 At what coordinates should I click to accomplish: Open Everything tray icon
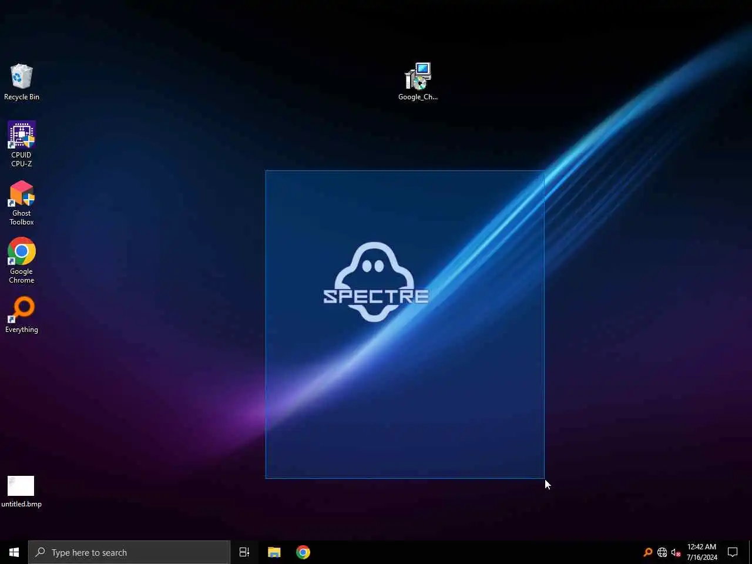point(647,552)
